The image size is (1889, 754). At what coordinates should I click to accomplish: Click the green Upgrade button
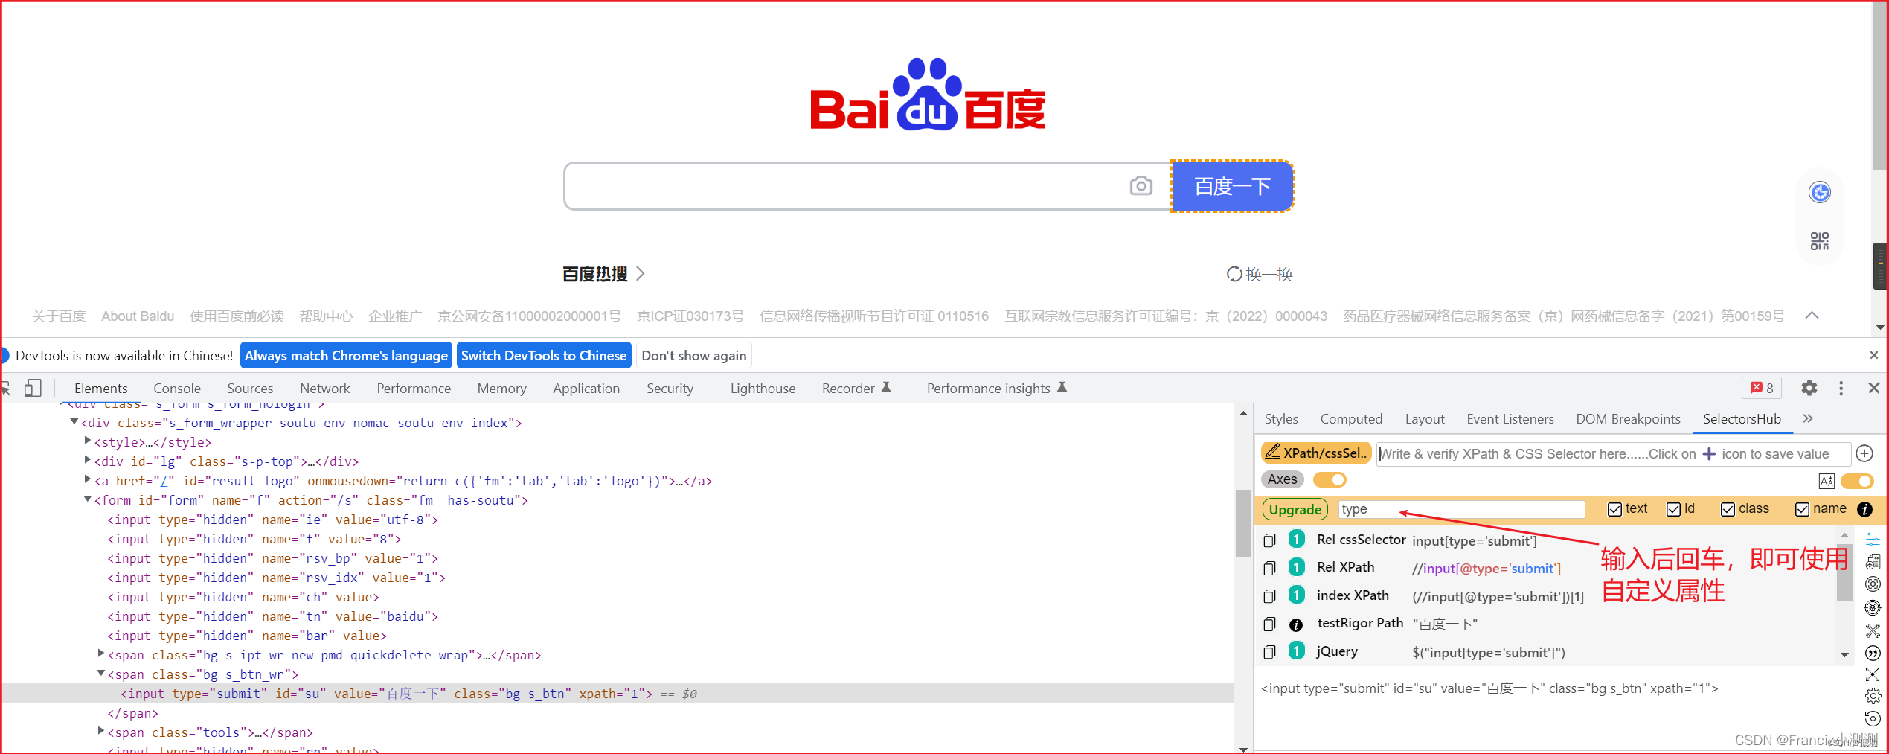click(x=1295, y=510)
